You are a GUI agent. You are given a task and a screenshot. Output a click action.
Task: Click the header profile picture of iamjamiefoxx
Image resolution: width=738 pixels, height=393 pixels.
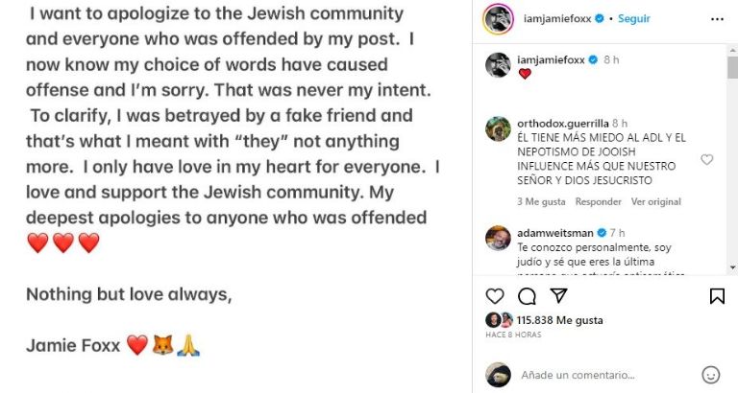point(498,19)
